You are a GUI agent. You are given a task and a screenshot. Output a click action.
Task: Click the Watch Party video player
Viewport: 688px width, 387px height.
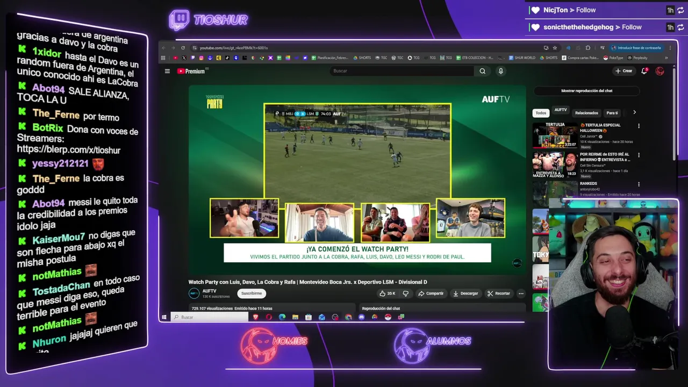coord(357,180)
